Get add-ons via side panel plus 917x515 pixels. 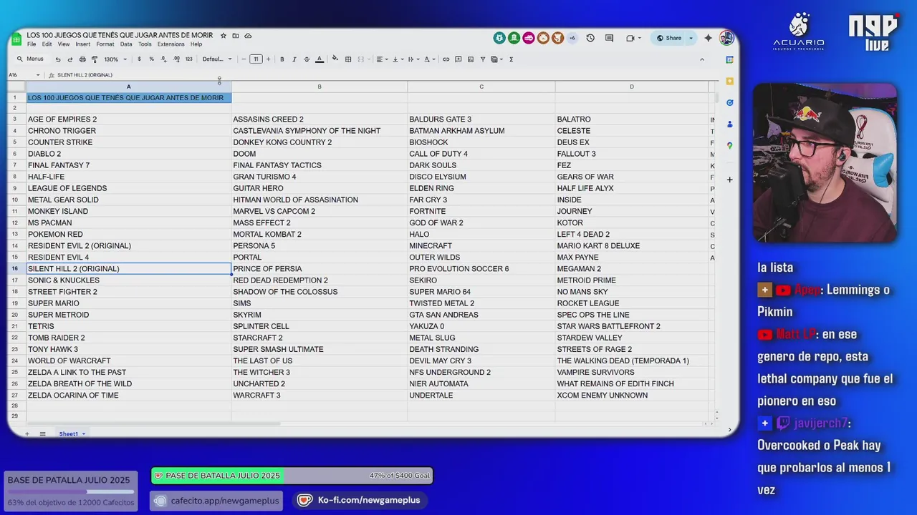(729, 180)
